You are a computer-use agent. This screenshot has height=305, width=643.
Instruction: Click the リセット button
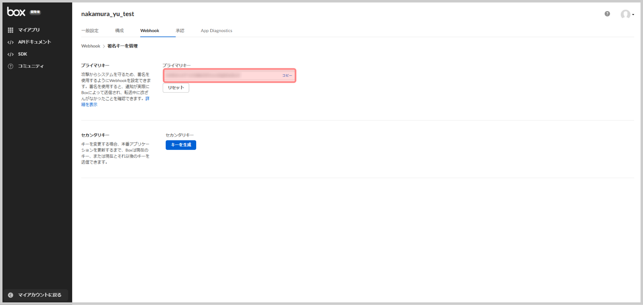pyautogui.click(x=176, y=88)
